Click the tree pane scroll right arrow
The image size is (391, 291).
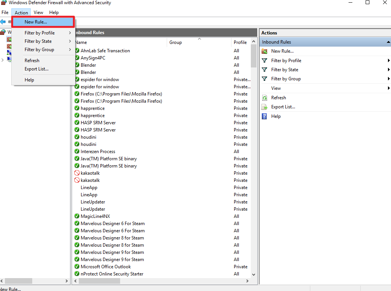tap(67, 281)
